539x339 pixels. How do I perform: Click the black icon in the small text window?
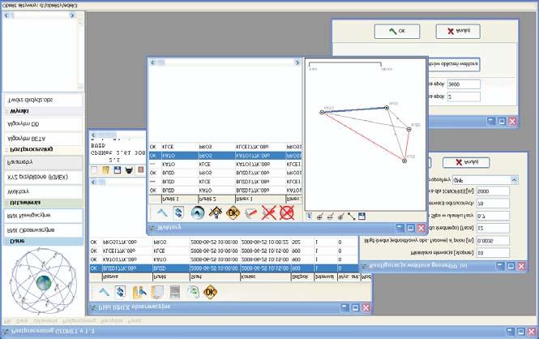129,169
